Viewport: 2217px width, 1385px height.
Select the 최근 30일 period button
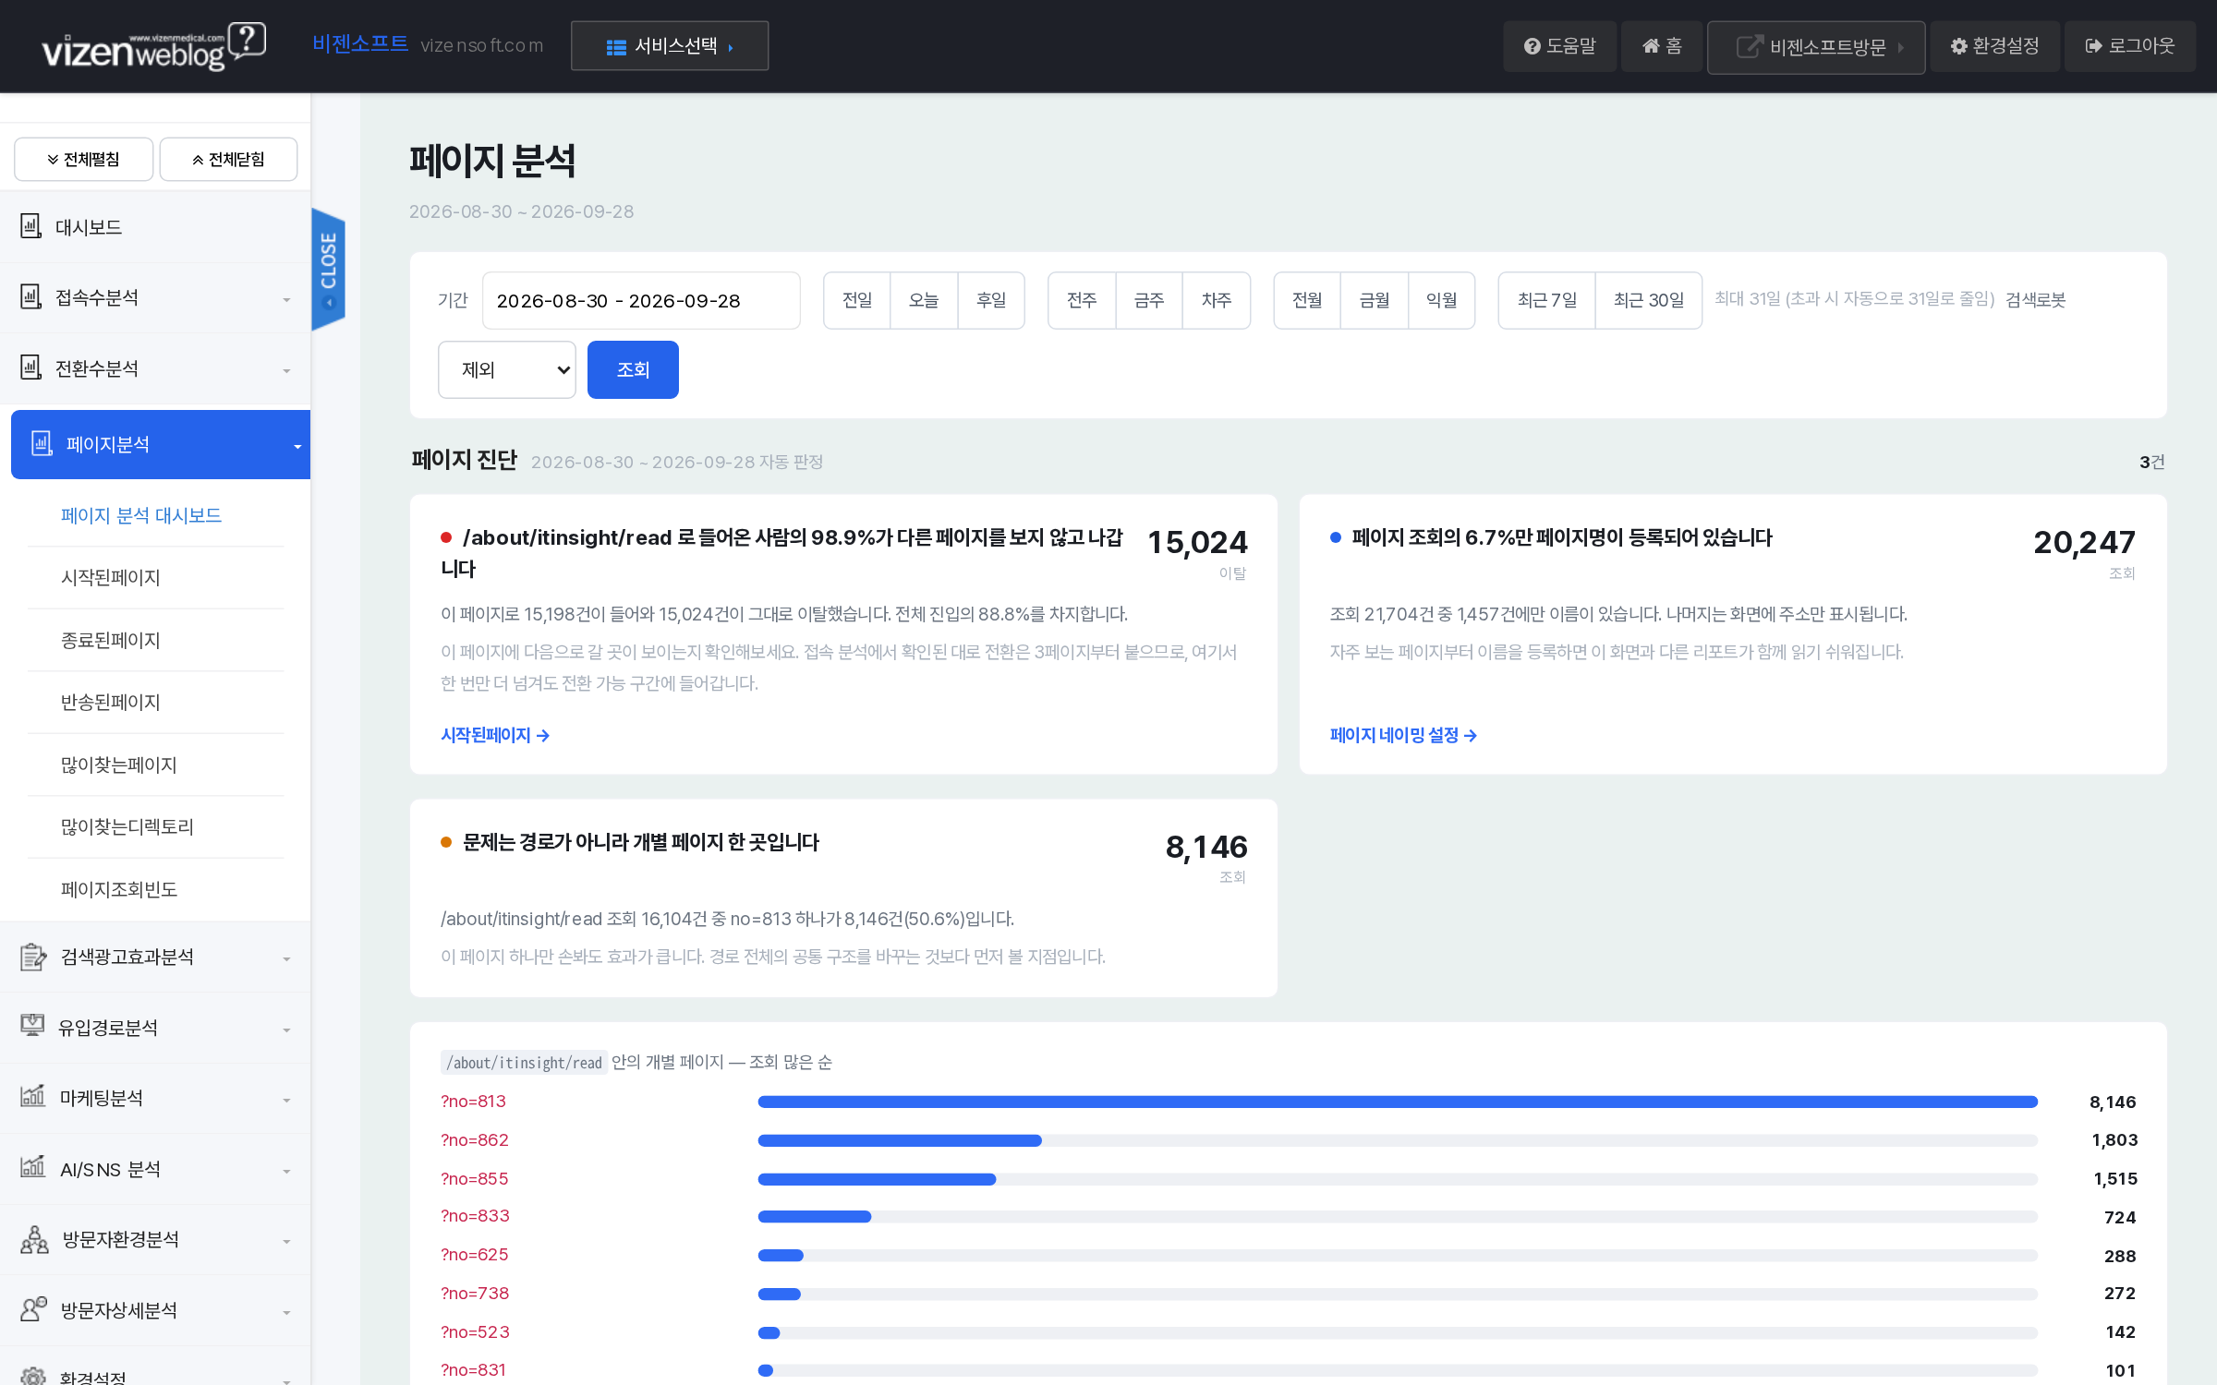click(x=1649, y=300)
